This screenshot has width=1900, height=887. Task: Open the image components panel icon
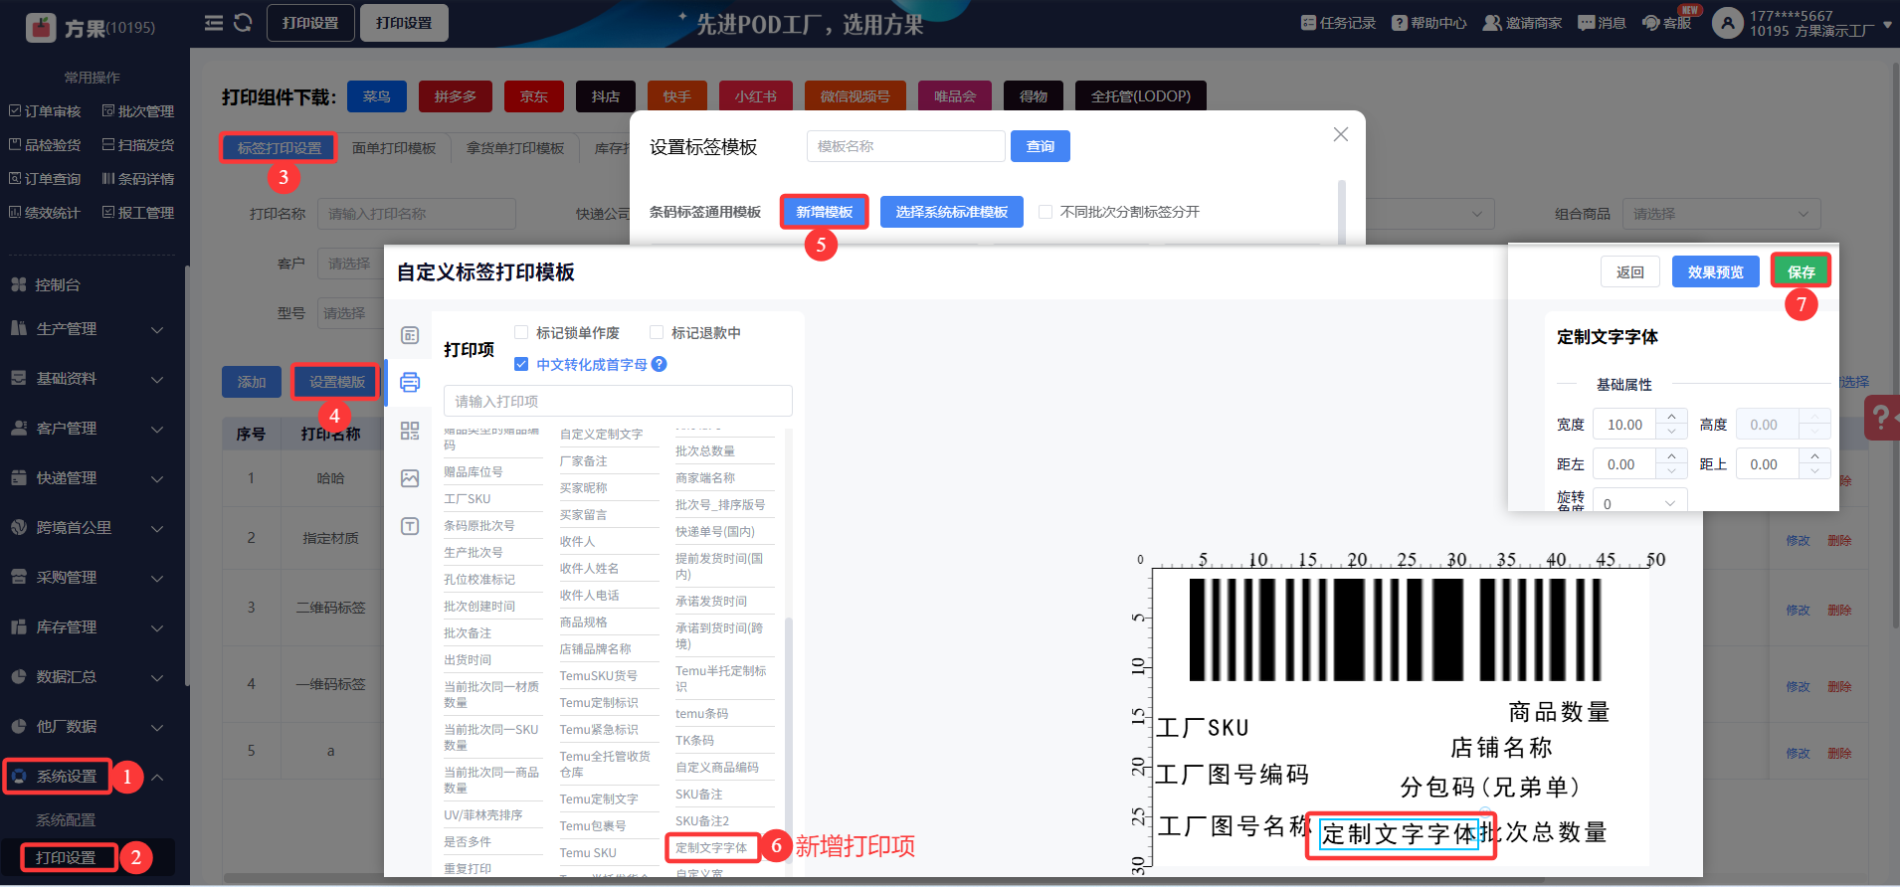click(410, 478)
